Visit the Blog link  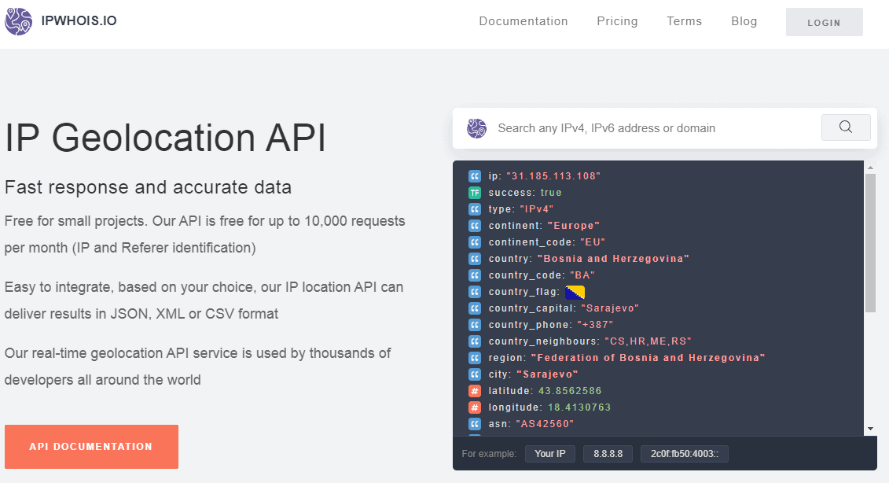(x=744, y=21)
